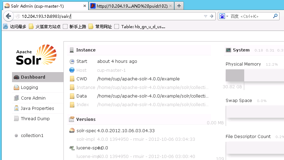Close the Solr Admin tab
The image size is (284, 160).
pos(85,6)
